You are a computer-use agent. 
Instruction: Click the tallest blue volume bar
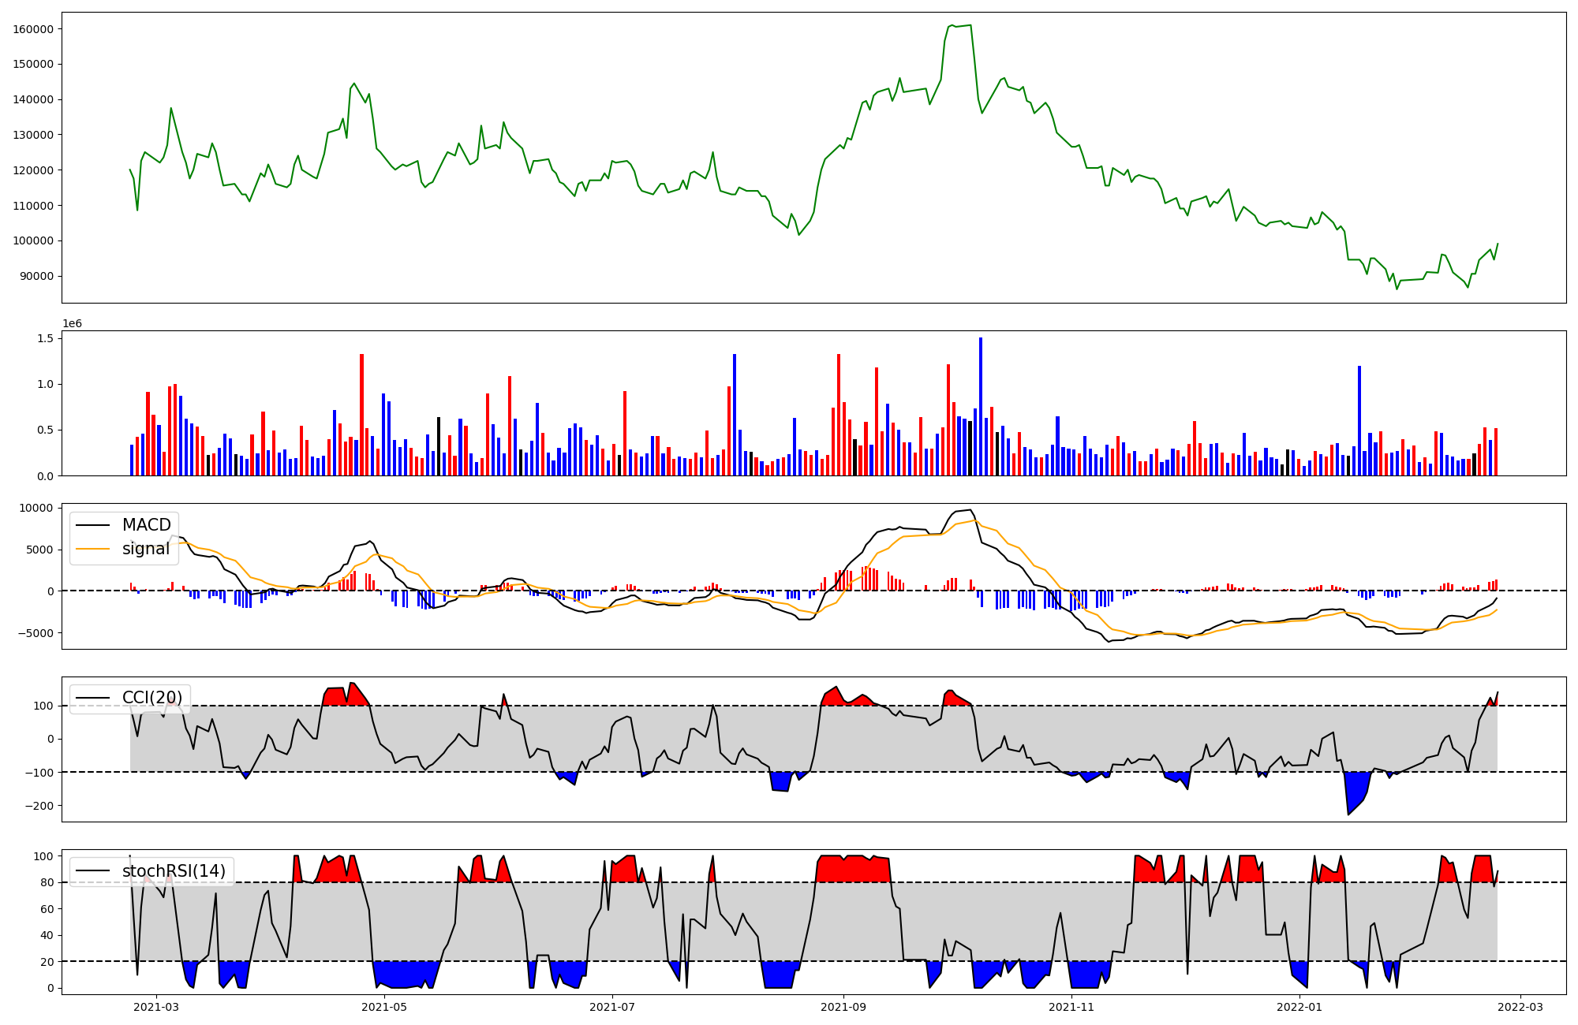click(x=981, y=406)
